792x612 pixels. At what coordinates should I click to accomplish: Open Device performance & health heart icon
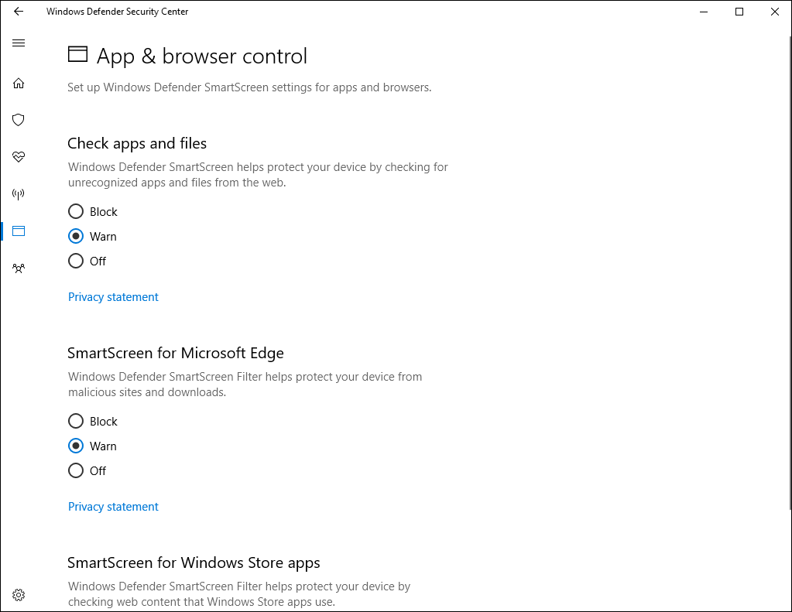pyautogui.click(x=18, y=157)
